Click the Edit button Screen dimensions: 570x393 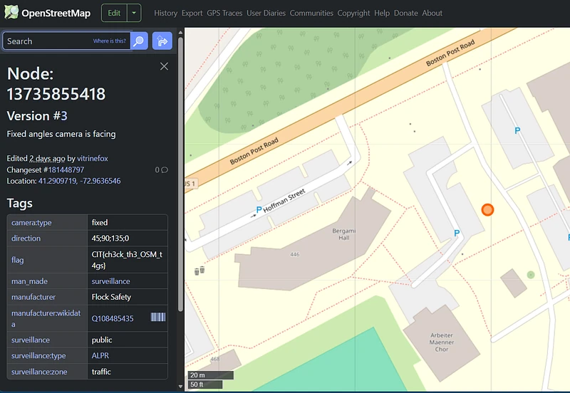click(114, 13)
